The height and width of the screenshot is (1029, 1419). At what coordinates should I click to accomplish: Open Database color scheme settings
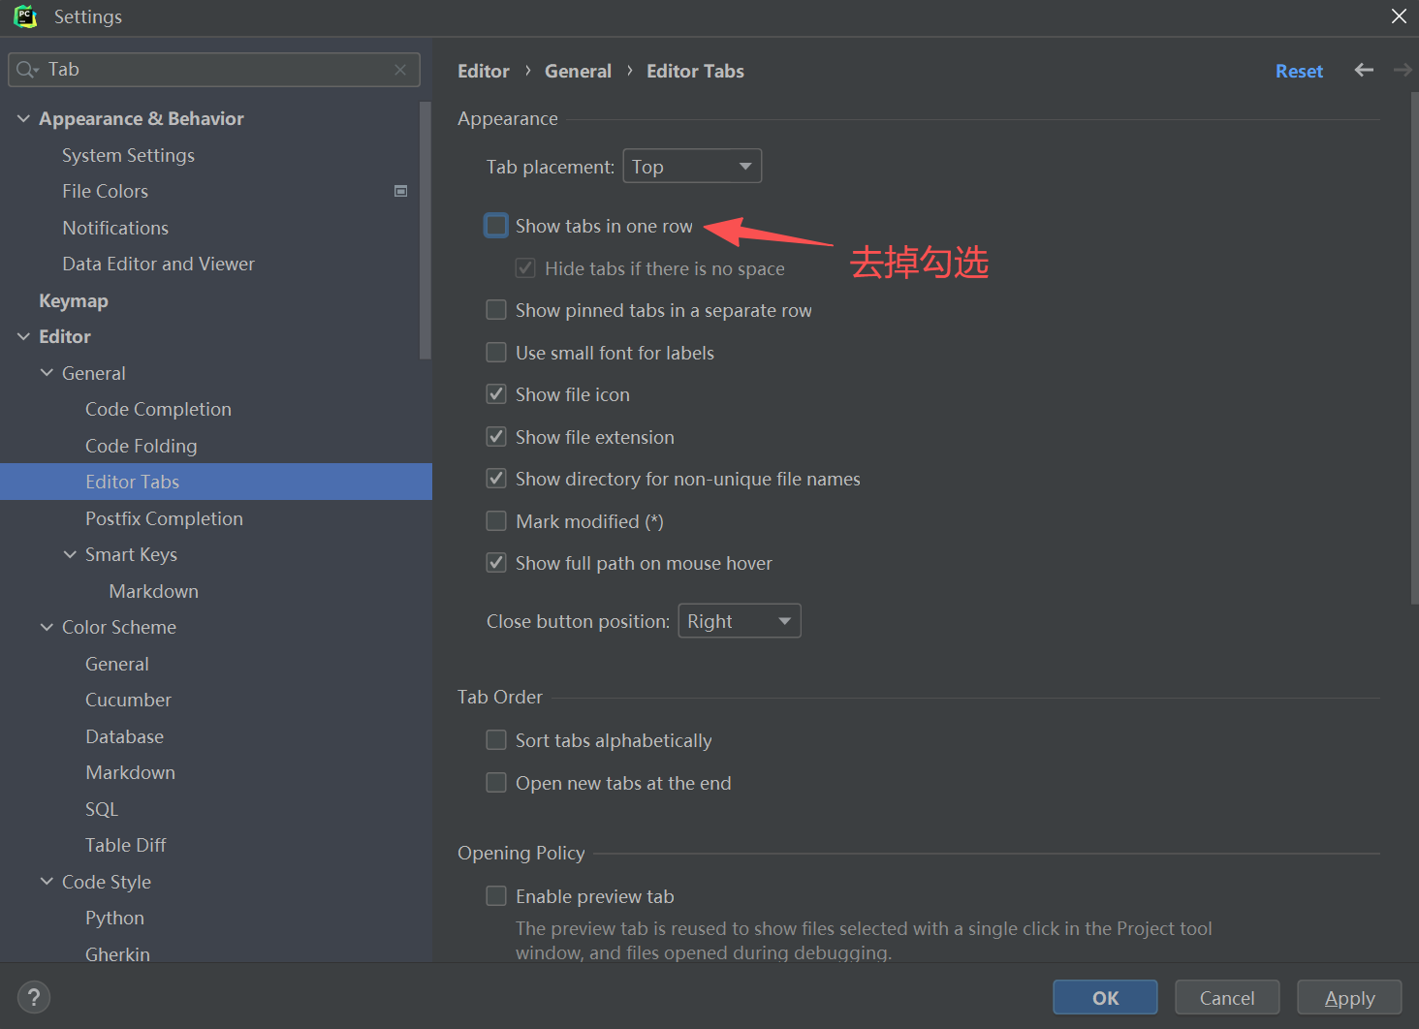coord(124,736)
